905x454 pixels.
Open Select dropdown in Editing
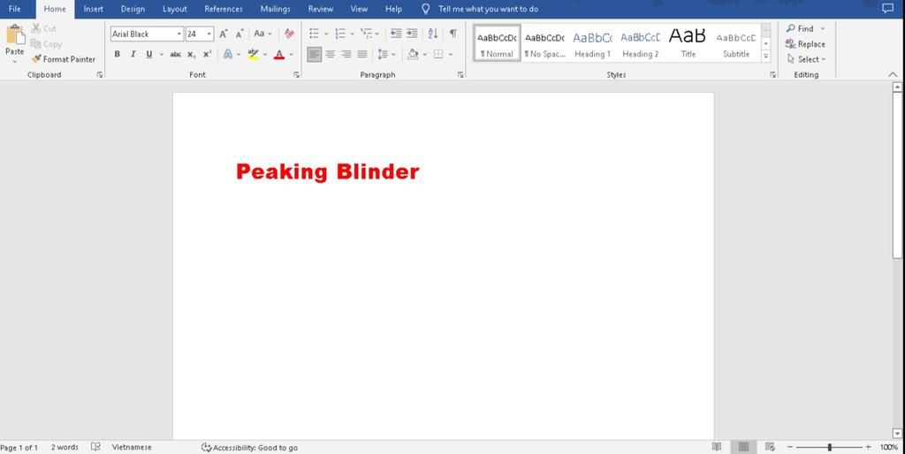coord(806,59)
